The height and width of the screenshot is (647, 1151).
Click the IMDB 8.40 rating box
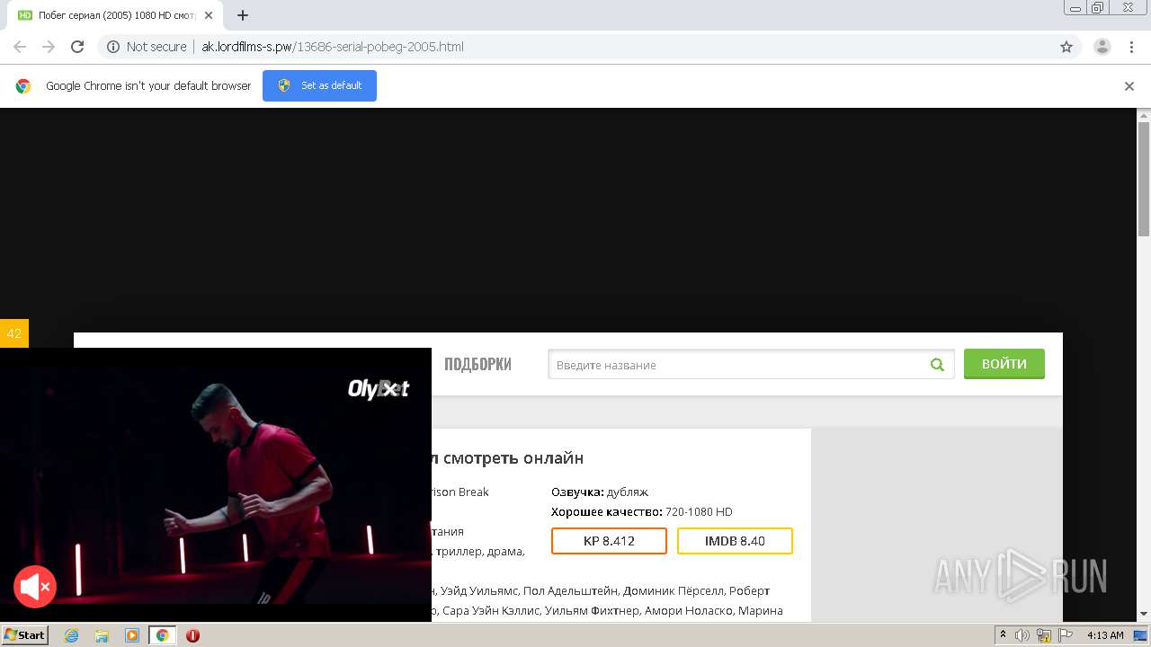735,541
